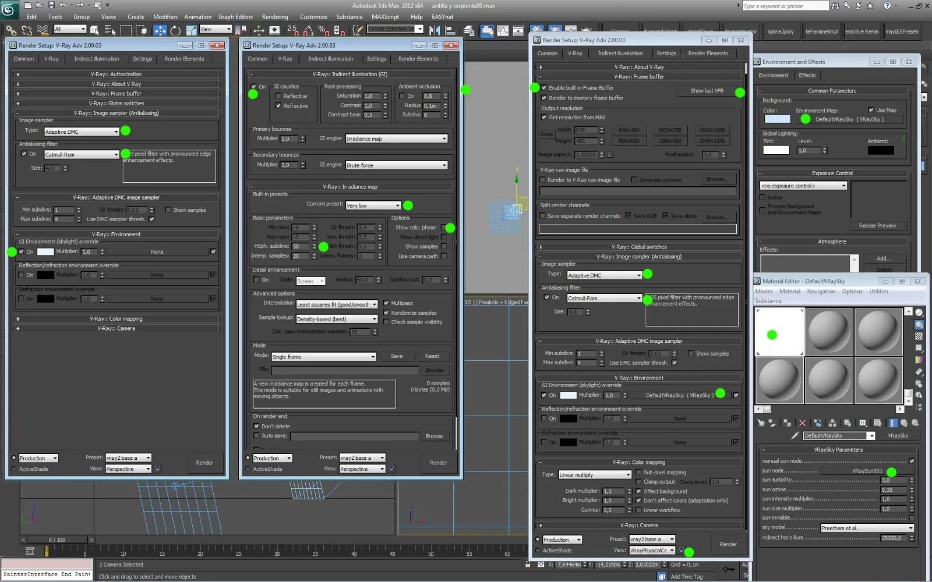Viewport: 932px width, 582px height.
Task: Open secondary GI engine Brute force dropdown
Action: click(396, 165)
